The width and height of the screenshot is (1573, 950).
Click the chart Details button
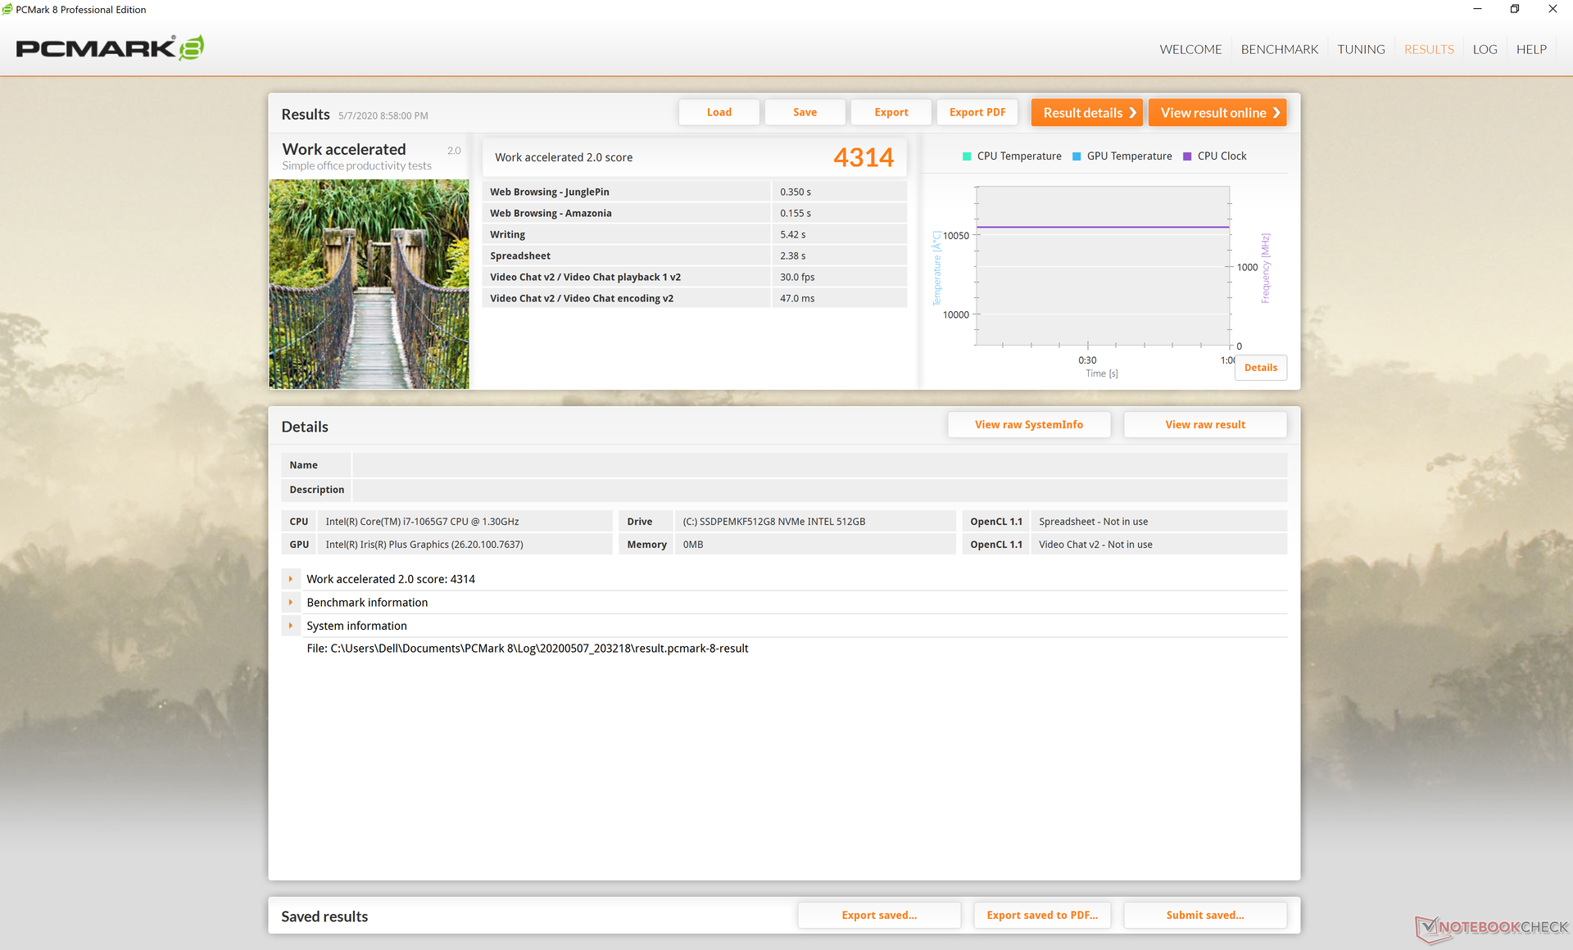pos(1260,368)
